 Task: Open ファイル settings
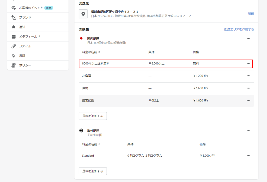pyautogui.click(x=38, y=46)
